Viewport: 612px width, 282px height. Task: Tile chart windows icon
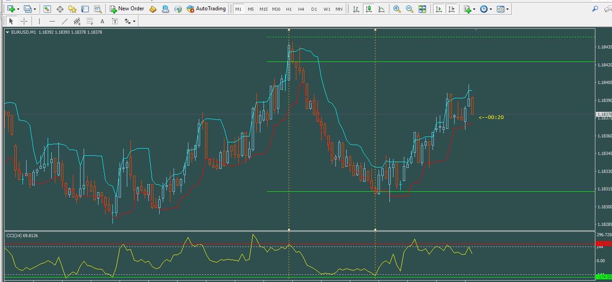[x=422, y=9]
